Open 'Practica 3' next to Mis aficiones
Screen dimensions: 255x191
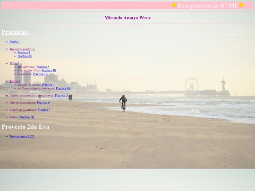click(43, 67)
